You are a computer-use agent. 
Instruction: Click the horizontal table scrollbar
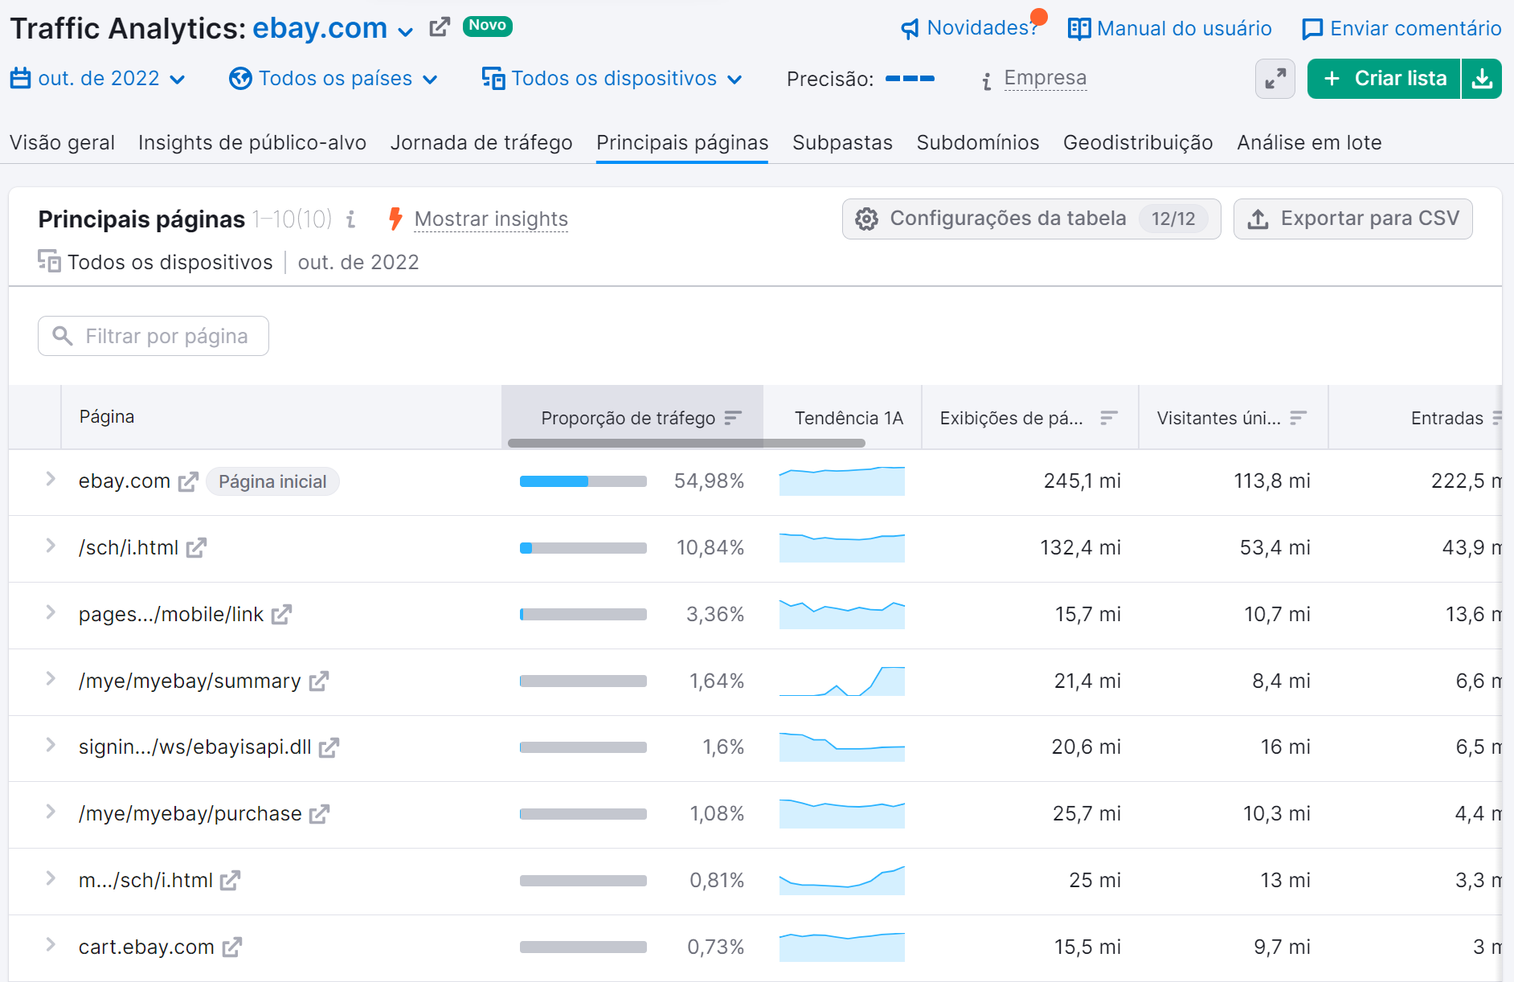[x=686, y=443]
